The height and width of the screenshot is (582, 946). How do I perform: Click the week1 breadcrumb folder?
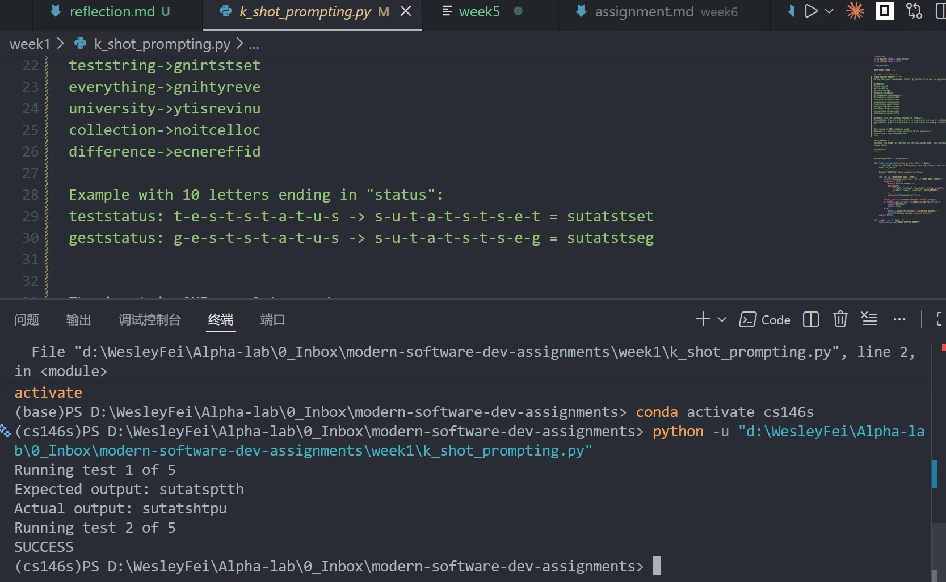(x=30, y=44)
